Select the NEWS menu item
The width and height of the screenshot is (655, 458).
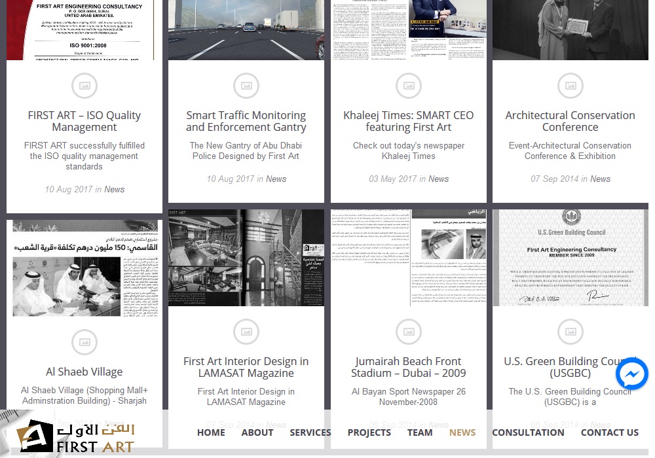pos(462,432)
